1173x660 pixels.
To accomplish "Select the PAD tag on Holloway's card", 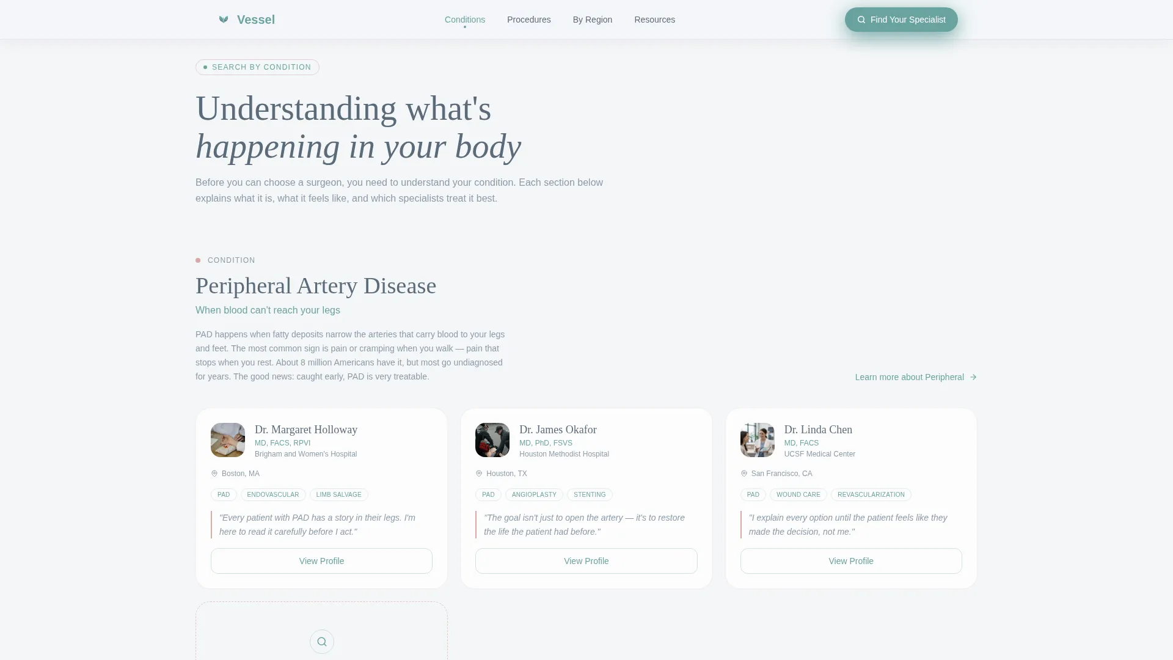I will pos(224,494).
